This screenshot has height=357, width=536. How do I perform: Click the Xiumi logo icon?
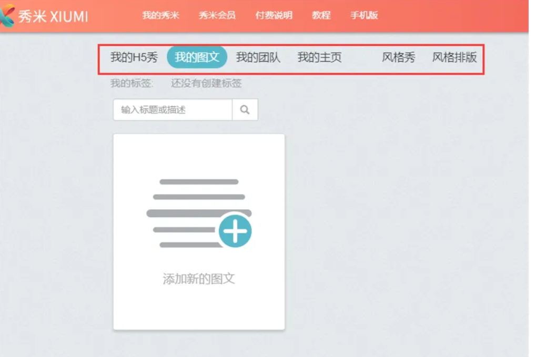click(x=7, y=15)
